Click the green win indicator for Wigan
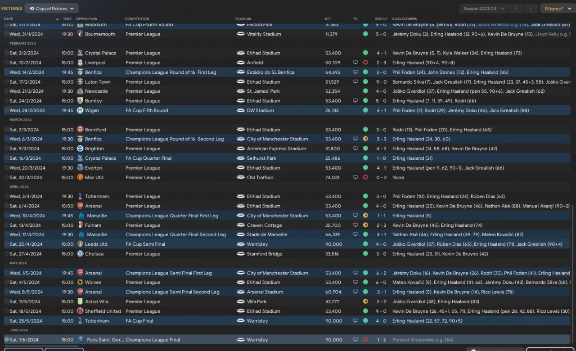 365,110
